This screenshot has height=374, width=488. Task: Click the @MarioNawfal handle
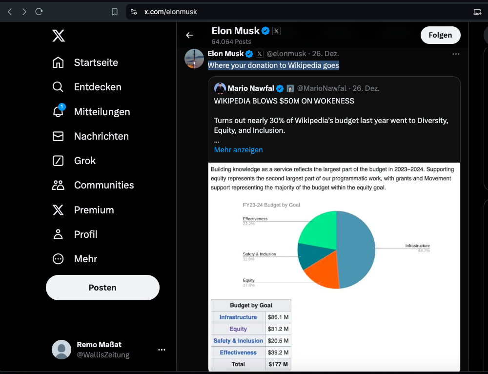point(322,88)
